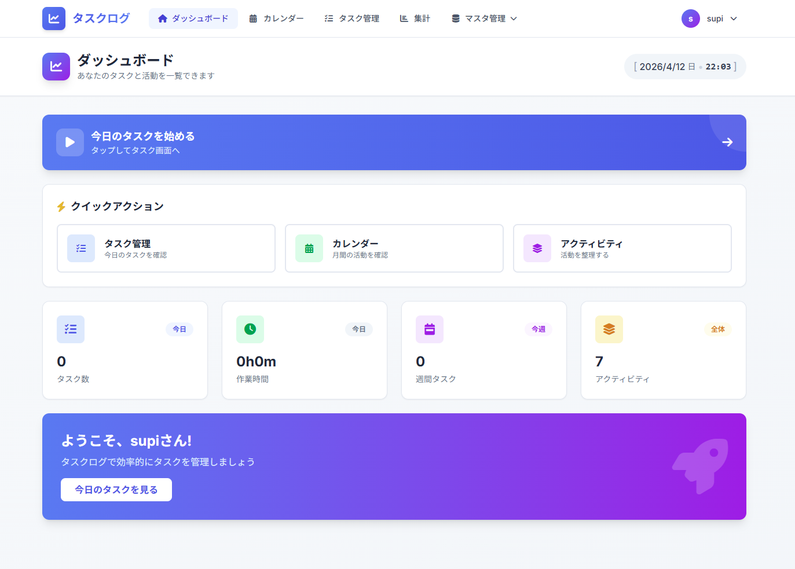Click the green calendar icon in カレンダー card

(309, 248)
